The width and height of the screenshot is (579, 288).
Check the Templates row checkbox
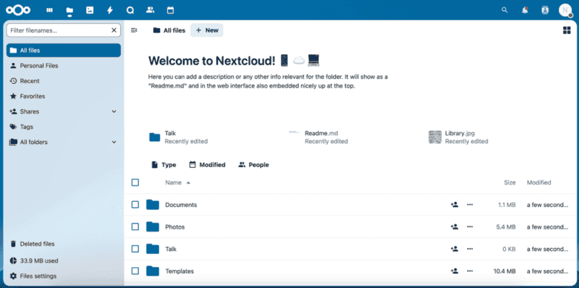(x=135, y=271)
